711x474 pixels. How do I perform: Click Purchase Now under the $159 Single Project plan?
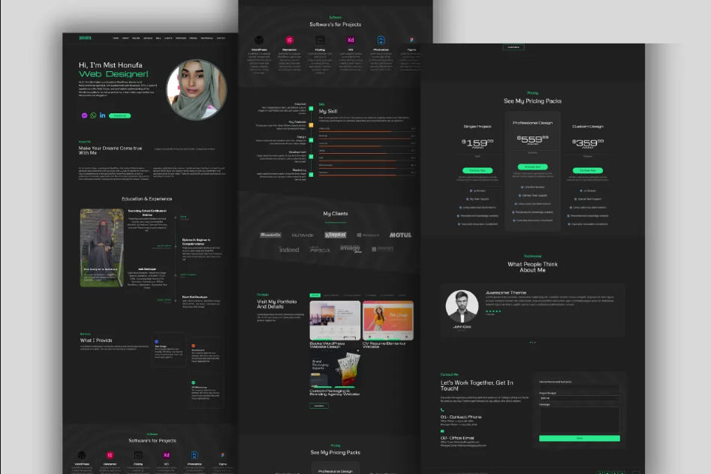click(x=478, y=170)
